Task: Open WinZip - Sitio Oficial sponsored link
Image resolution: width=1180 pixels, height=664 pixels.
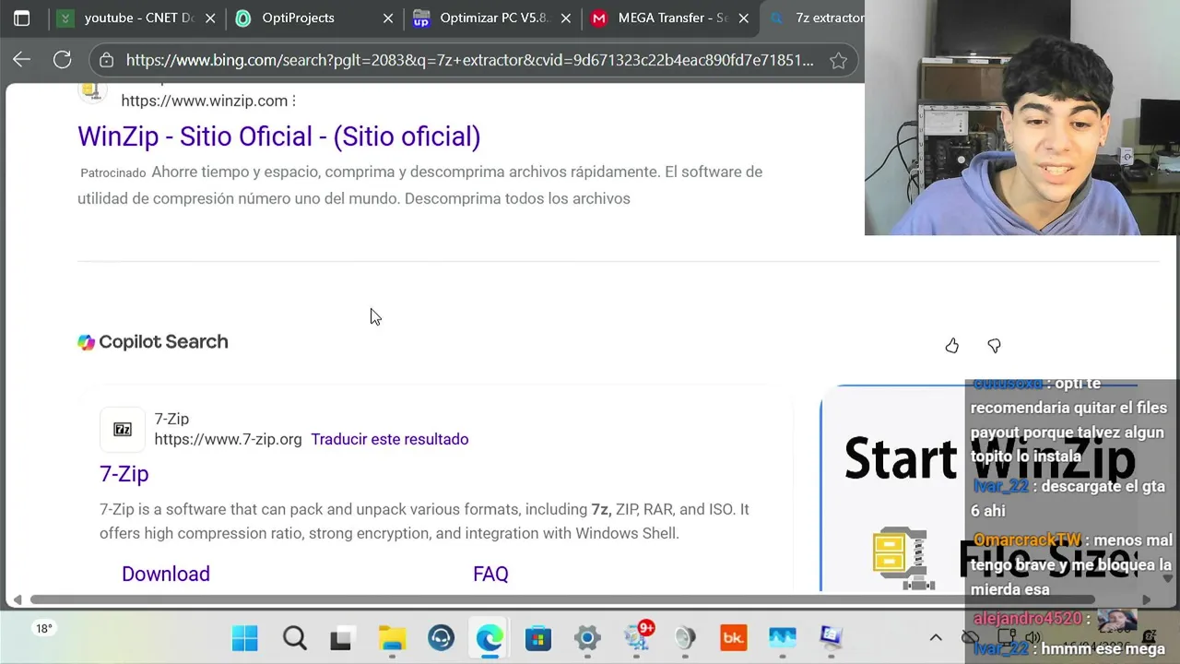Action: pos(279,136)
